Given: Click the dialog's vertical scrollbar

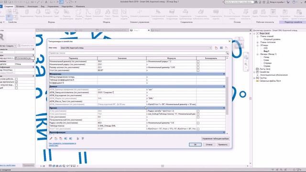Looking at the screenshot, I should pos(227,96).
